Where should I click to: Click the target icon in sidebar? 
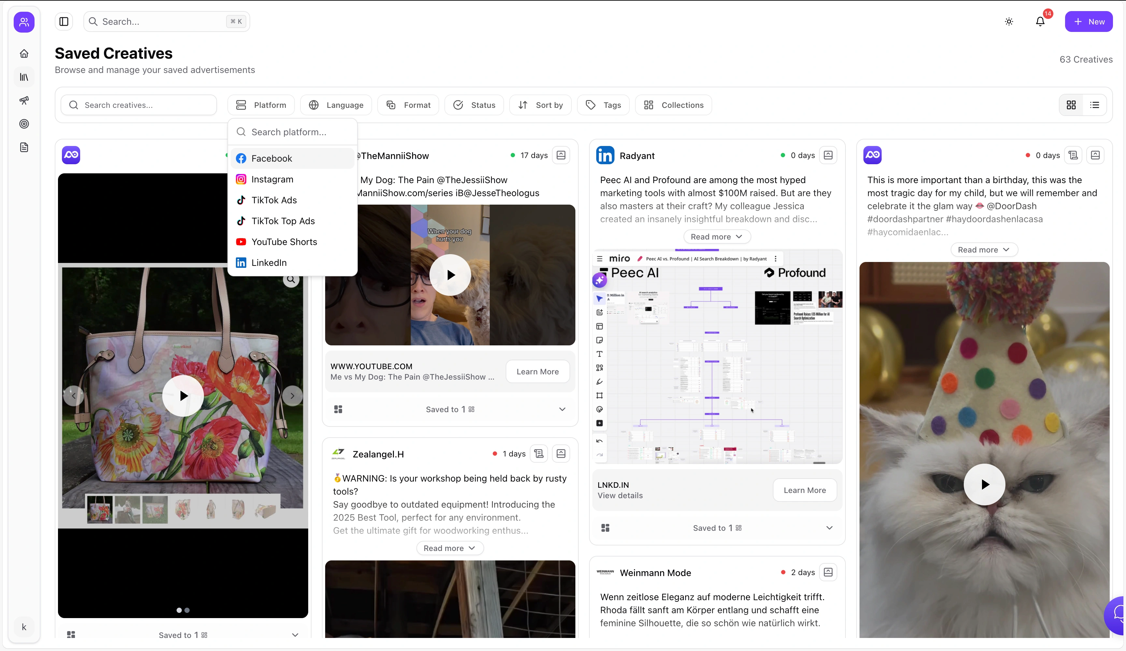24,124
